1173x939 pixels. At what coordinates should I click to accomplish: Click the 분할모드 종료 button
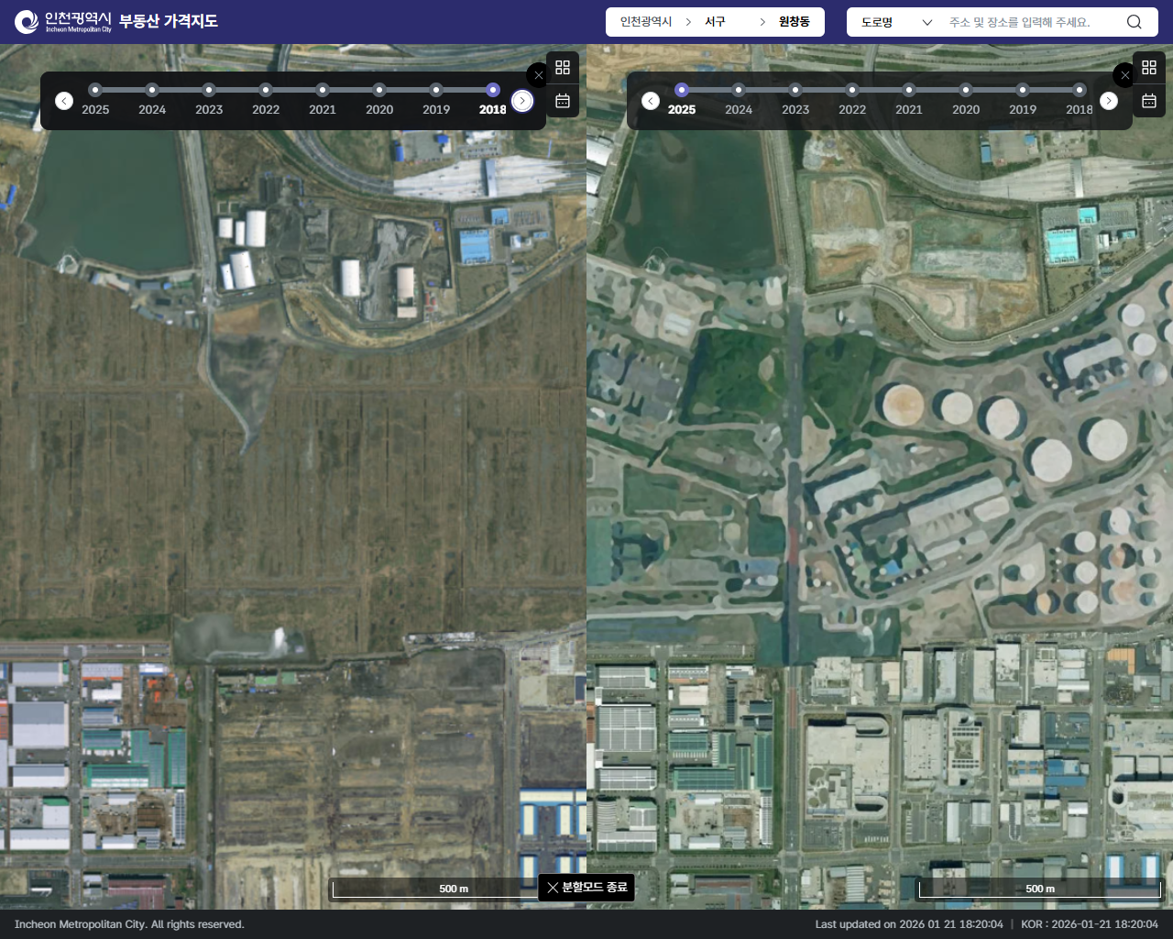point(586,887)
